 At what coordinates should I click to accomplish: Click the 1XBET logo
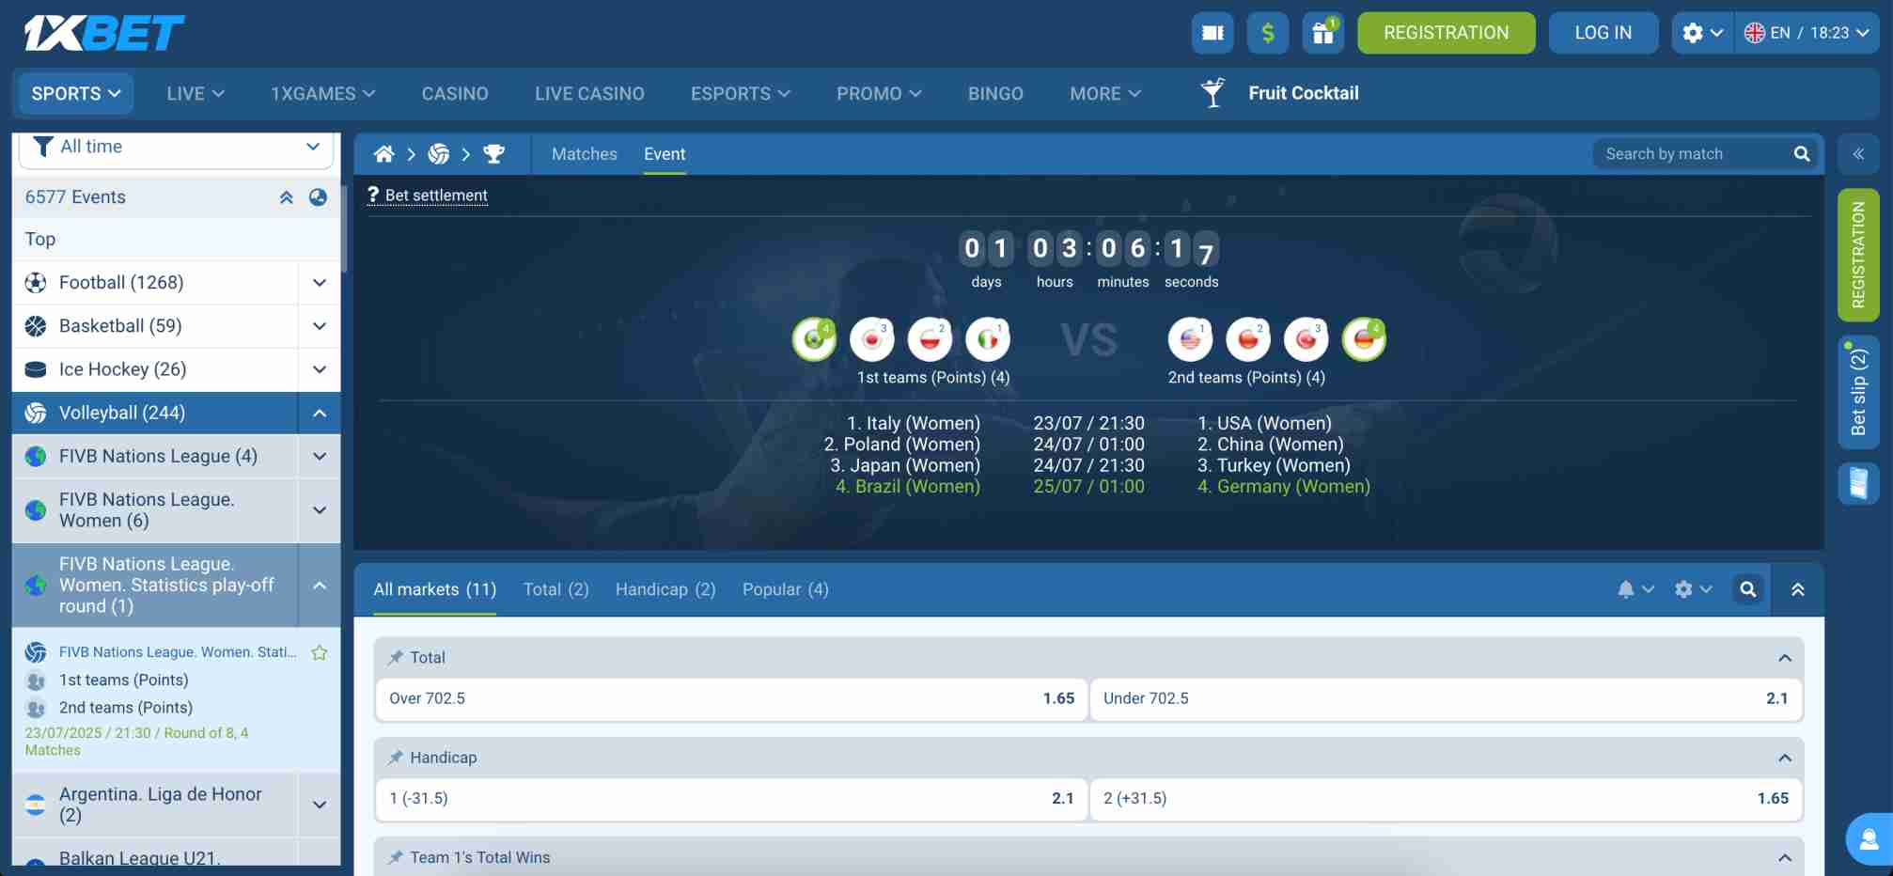103,33
